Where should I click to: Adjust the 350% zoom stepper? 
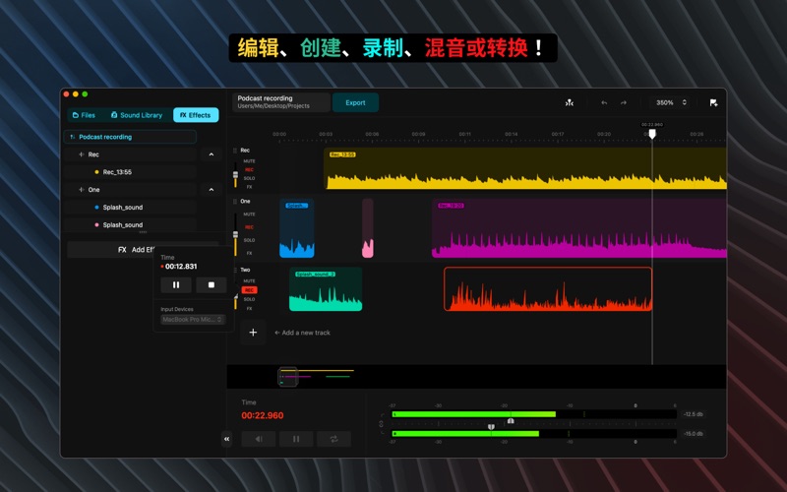[x=685, y=102]
